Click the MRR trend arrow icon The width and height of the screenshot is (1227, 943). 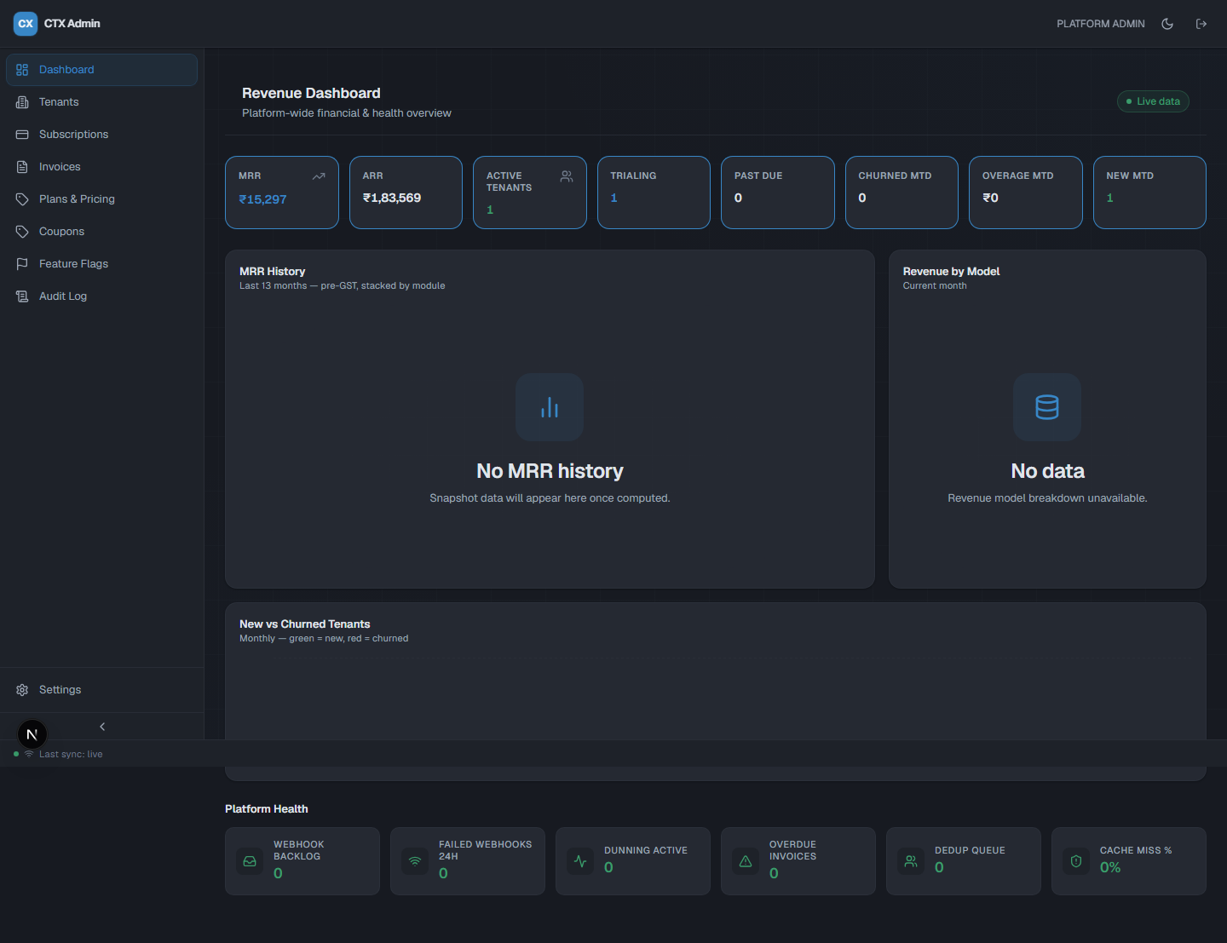point(319,176)
